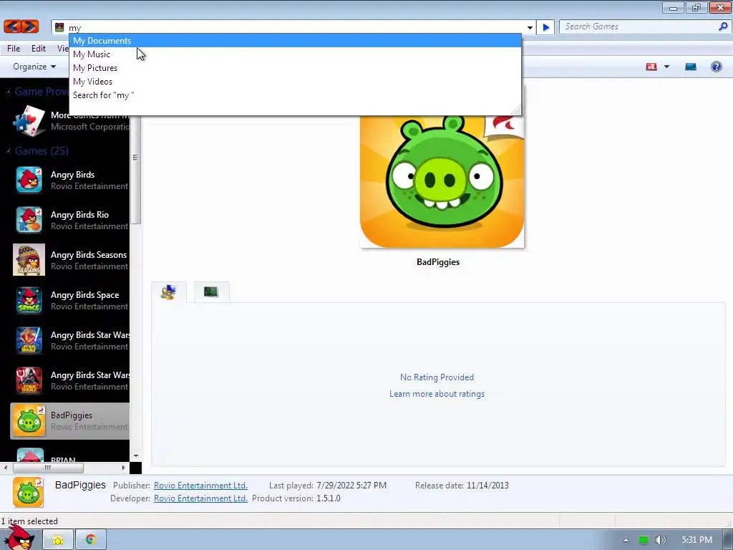Click the green tray status icon
The image size is (733, 550).
(x=644, y=540)
